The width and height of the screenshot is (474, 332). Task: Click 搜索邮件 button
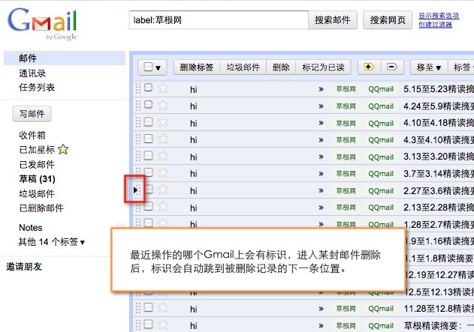333,20
